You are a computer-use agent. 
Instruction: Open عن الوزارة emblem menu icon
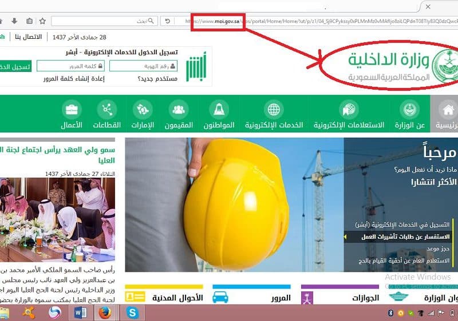click(x=409, y=110)
